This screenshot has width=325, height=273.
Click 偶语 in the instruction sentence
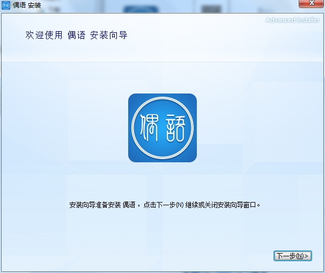(x=129, y=205)
